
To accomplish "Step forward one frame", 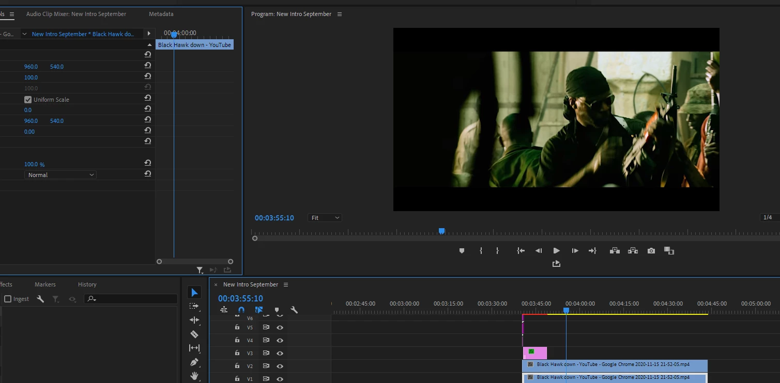I will pyautogui.click(x=575, y=251).
